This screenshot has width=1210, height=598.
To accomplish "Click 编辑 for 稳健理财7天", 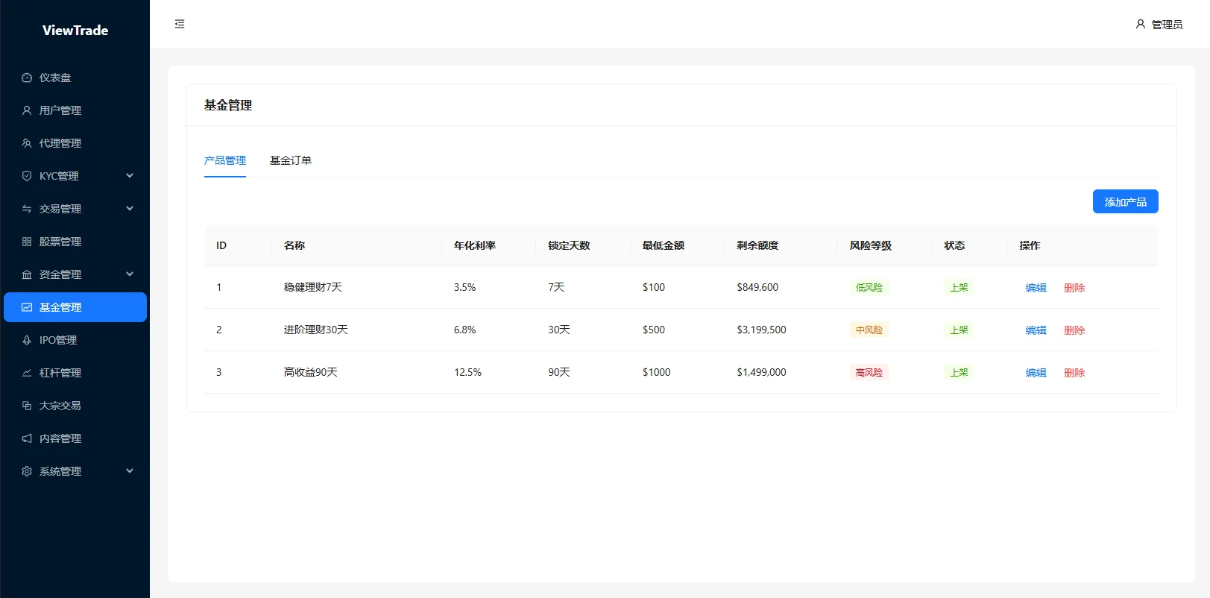I will pyautogui.click(x=1036, y=288).
